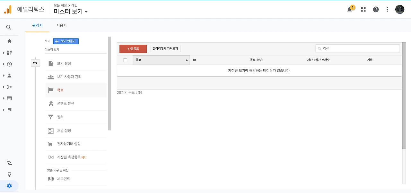The height and width of the screenshot is (193, 411).
Task: Click 갤러리에서 가져오기 button
Action: point(165,49)
